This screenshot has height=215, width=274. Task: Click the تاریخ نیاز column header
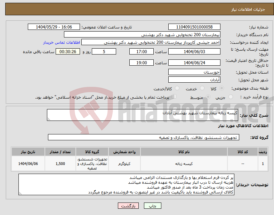pos(28,152)
